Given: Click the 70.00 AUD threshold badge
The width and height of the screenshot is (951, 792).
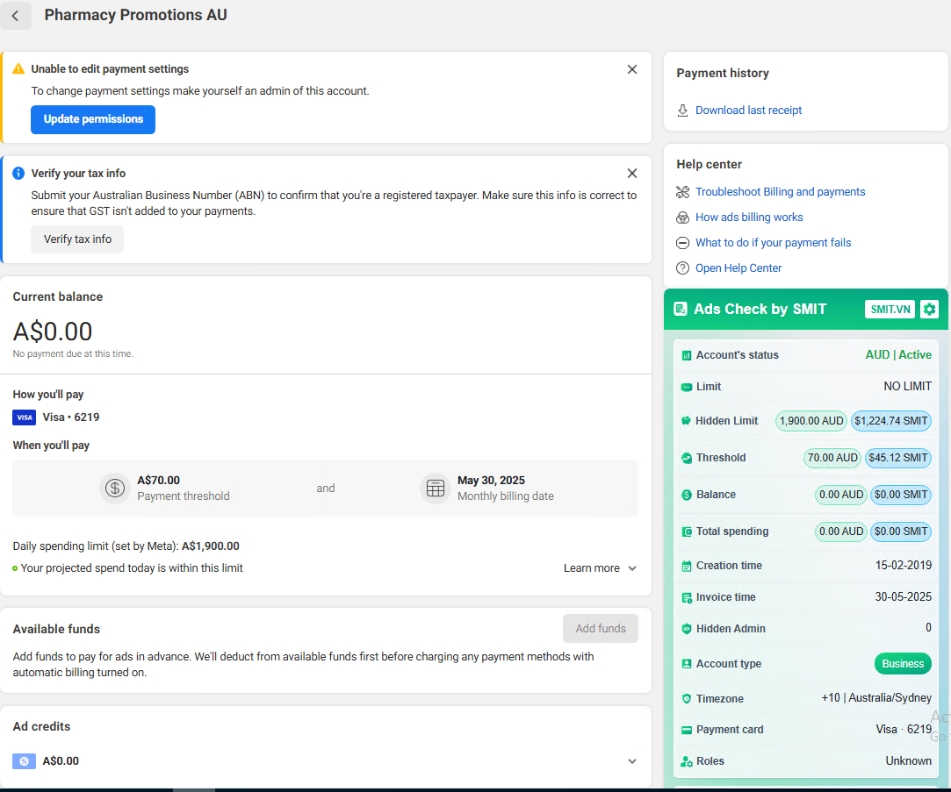Looking at the screenshot, I should [832, 458].
